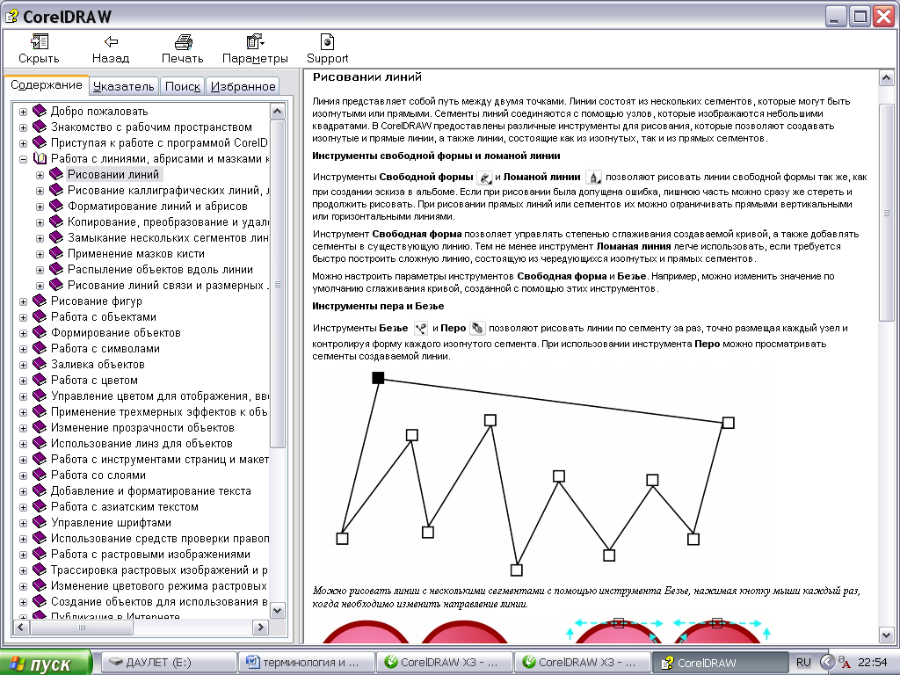Open the Избранное tab
This screenshot has width=900, height=675.
243,86
